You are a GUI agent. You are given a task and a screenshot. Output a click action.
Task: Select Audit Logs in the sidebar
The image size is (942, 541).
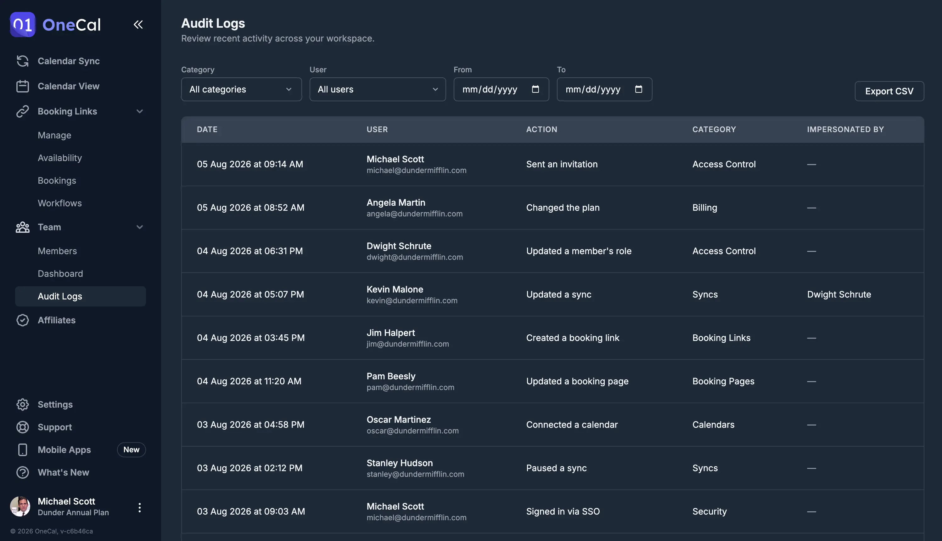coord(80,297)
